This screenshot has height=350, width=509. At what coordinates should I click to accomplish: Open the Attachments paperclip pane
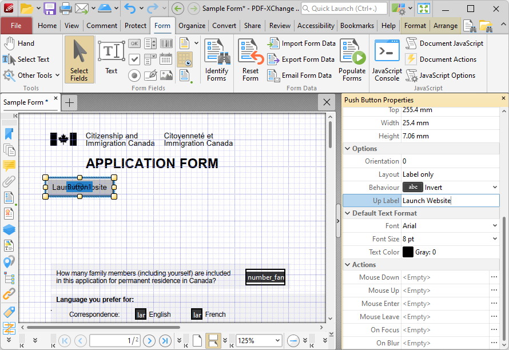pos(9,181)
